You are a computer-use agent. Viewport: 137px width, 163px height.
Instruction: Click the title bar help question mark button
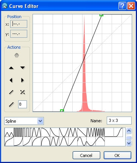click(x=122, y=6)
